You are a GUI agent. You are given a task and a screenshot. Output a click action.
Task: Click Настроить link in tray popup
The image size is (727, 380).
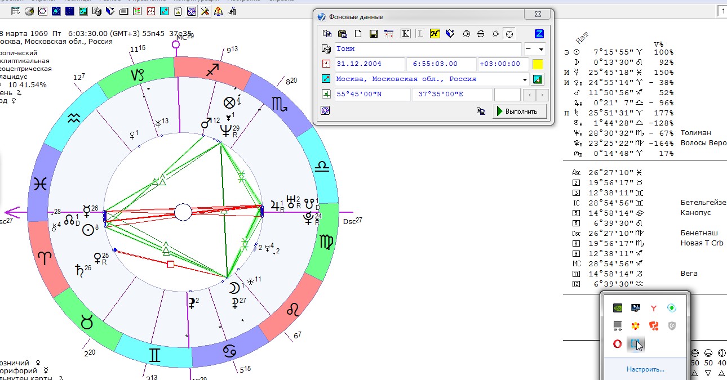645,369
